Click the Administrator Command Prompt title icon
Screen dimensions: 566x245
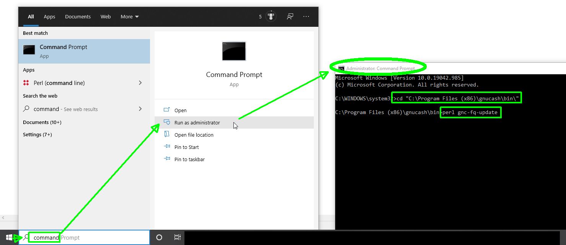tap(341, 69)
